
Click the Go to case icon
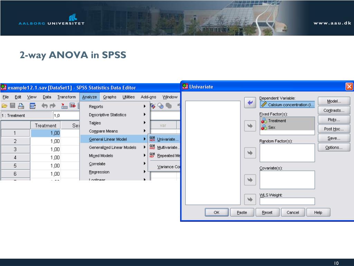[x=64, y=106]
